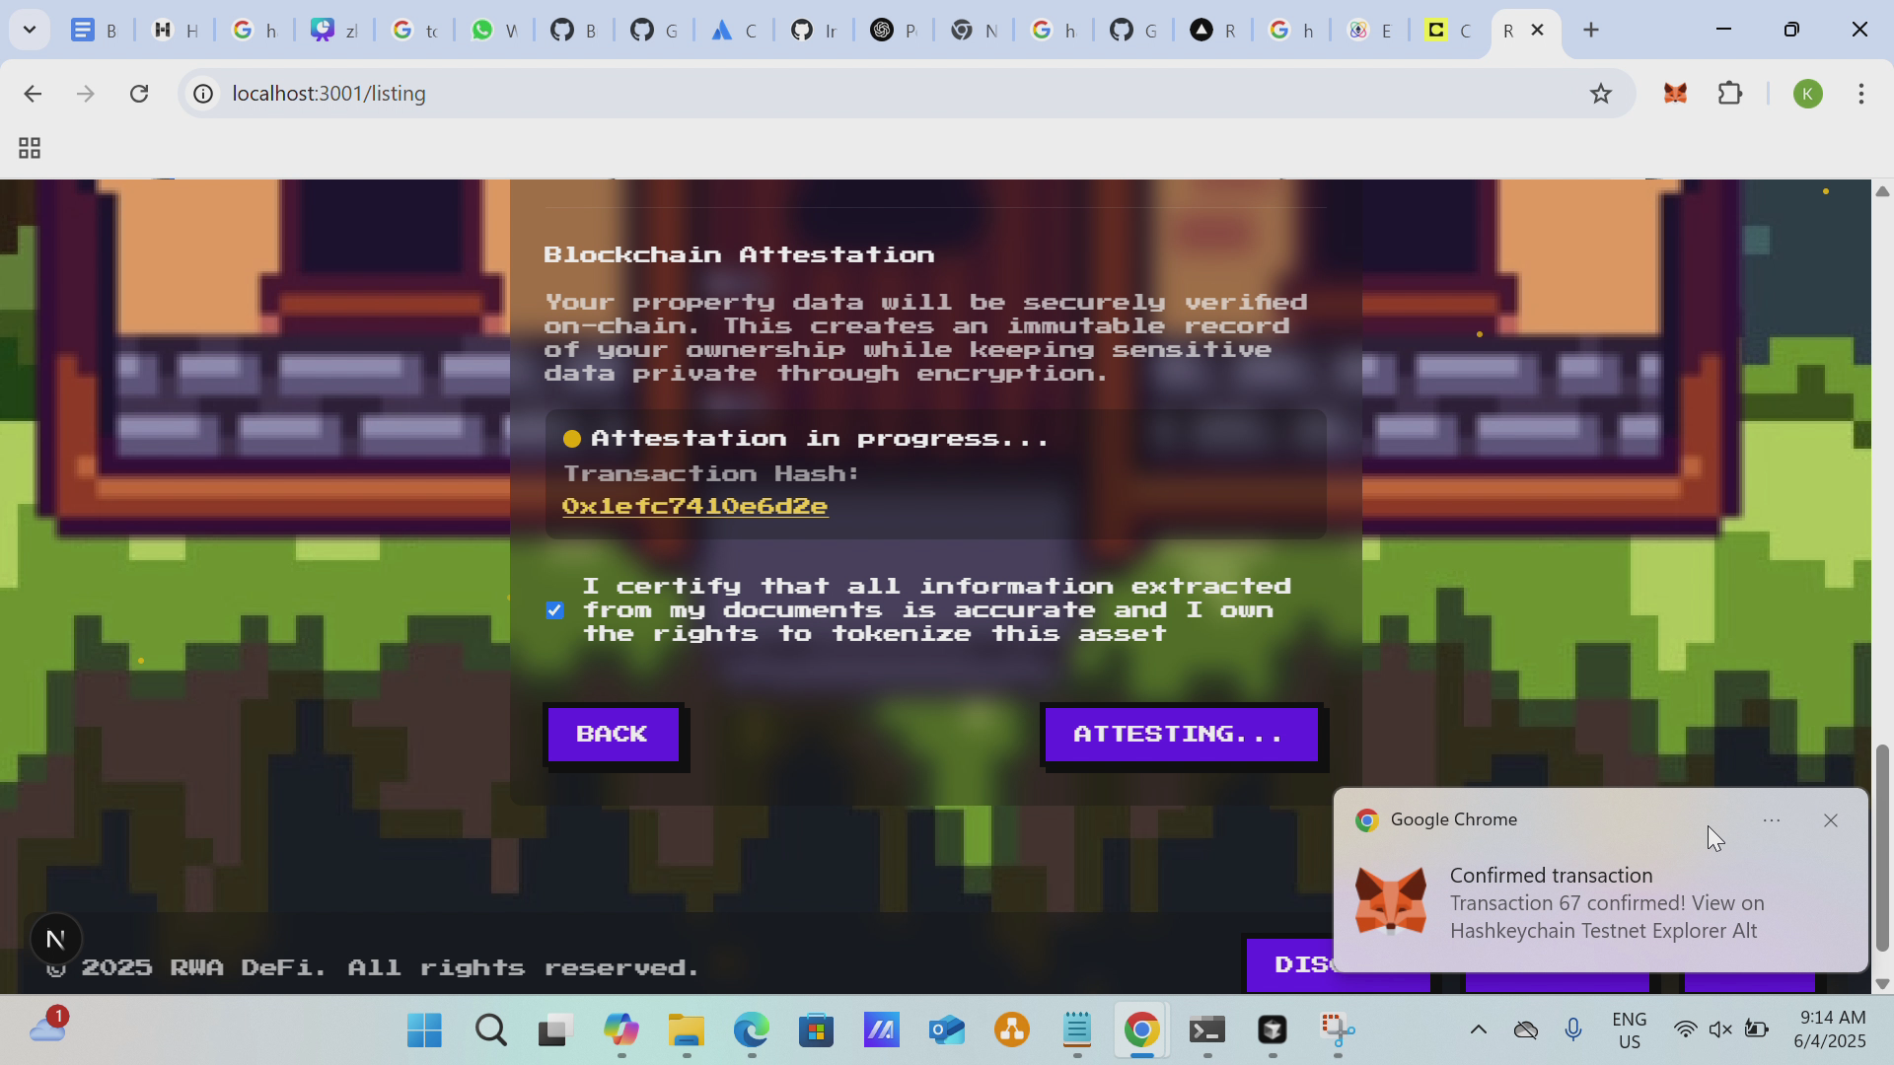Dismiss the MetaMask confirmed transaction notification

click(x=1830, y=820)
